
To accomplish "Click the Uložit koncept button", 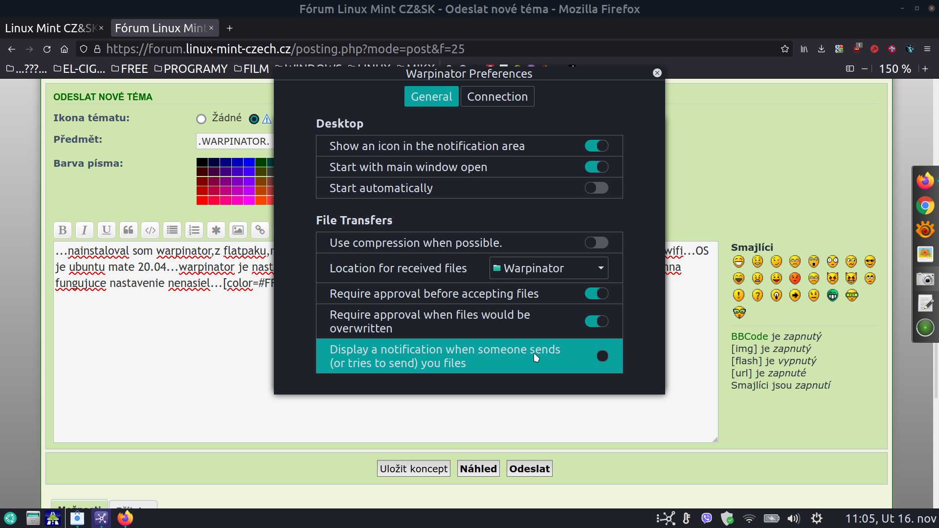I will click(x=413, y=468).
